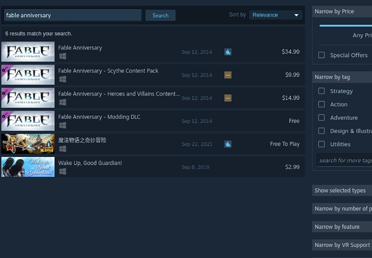The height and width of the screenshot is (258, 372).
Task: Check the Strategy tag filter
Action: click(x=321, y=91)
